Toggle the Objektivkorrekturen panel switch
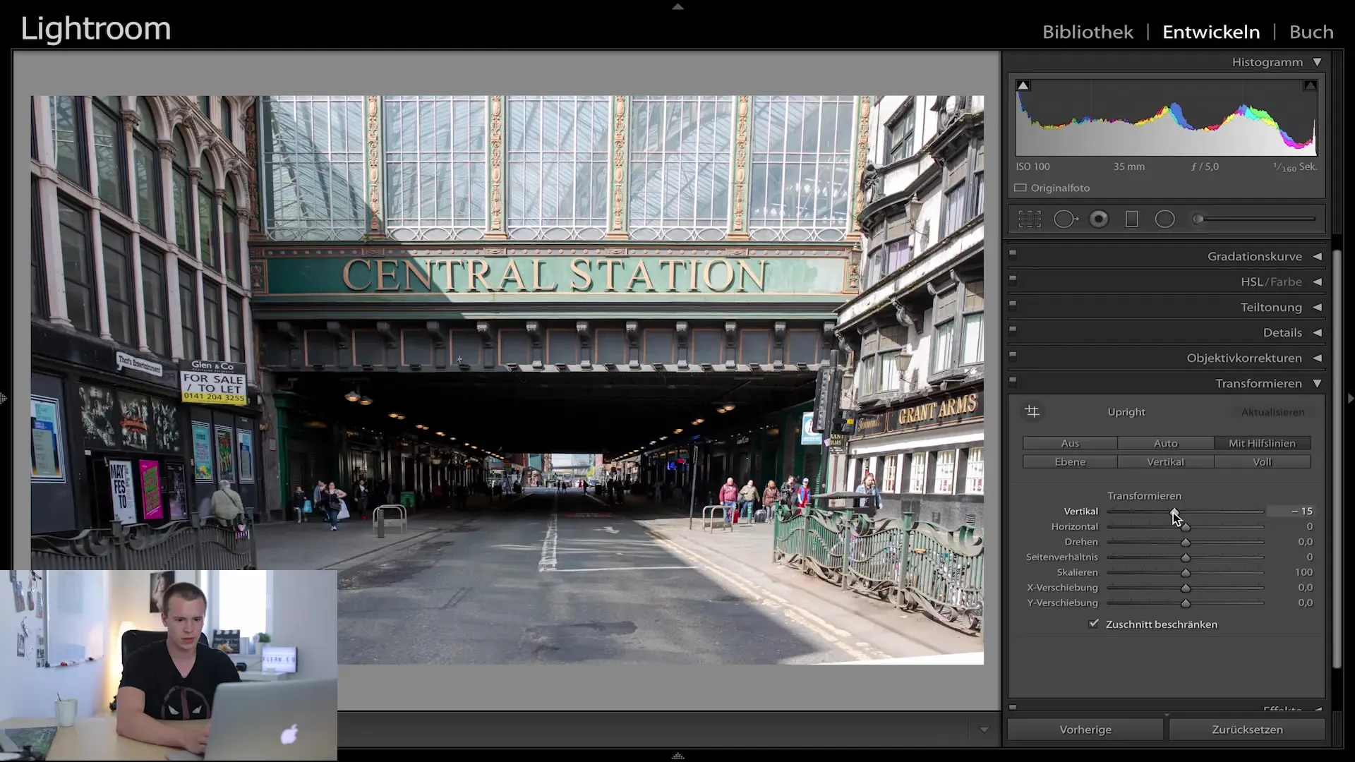 [x=1013, y=354]
